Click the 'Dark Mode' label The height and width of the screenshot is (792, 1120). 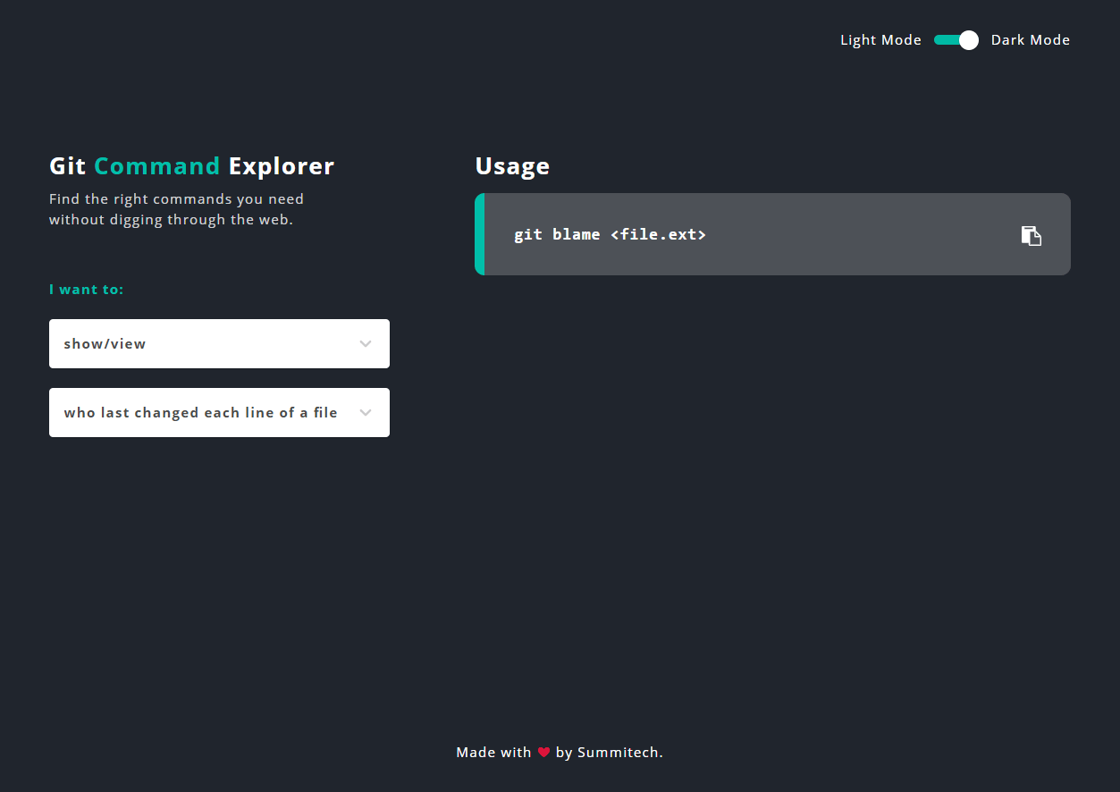1031,40
